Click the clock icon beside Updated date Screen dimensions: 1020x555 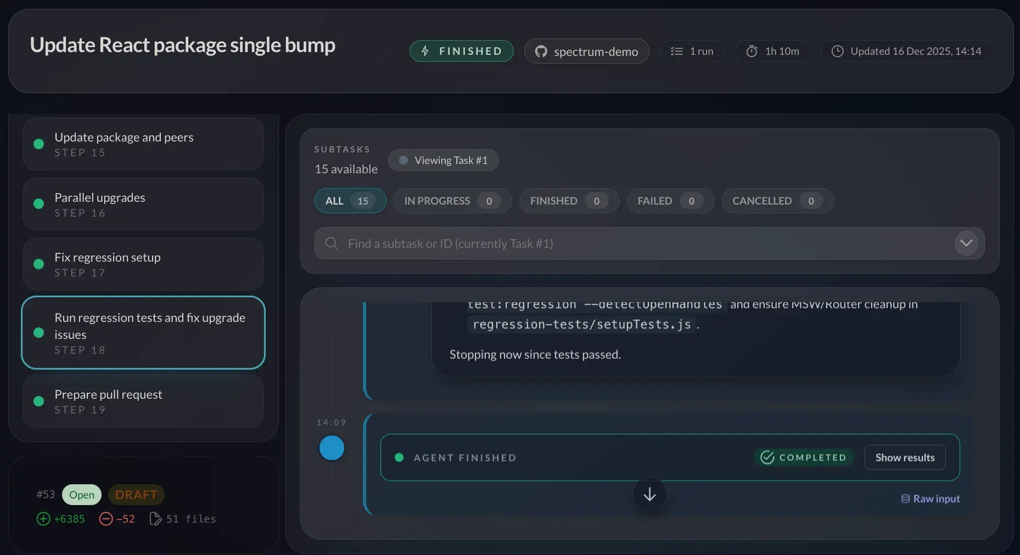[x=837, y=51]
